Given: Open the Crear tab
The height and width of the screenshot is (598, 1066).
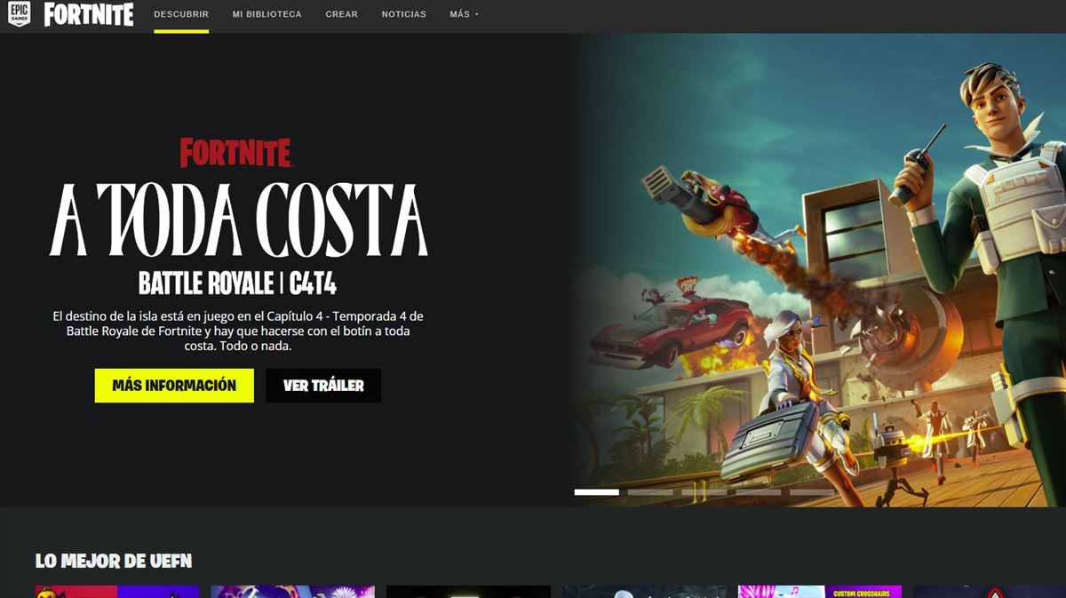Looking at the screenshot, I should tap(342, 15).
